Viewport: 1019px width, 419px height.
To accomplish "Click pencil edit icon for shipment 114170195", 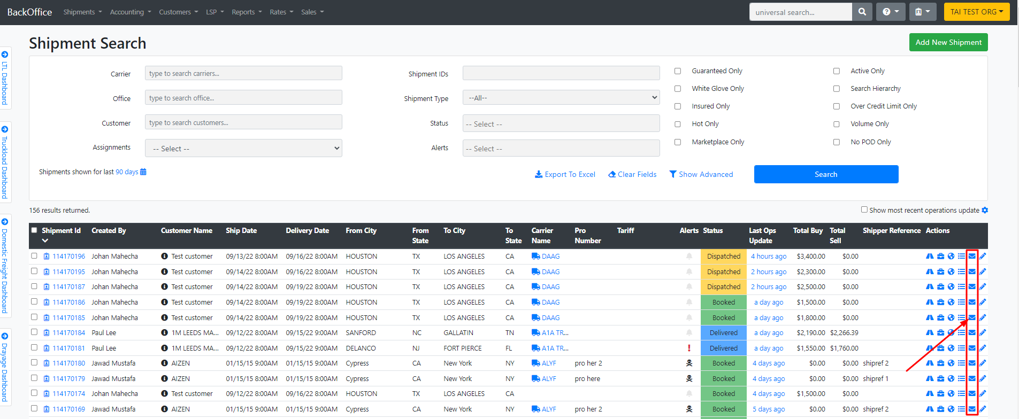I will pos(983,271).
